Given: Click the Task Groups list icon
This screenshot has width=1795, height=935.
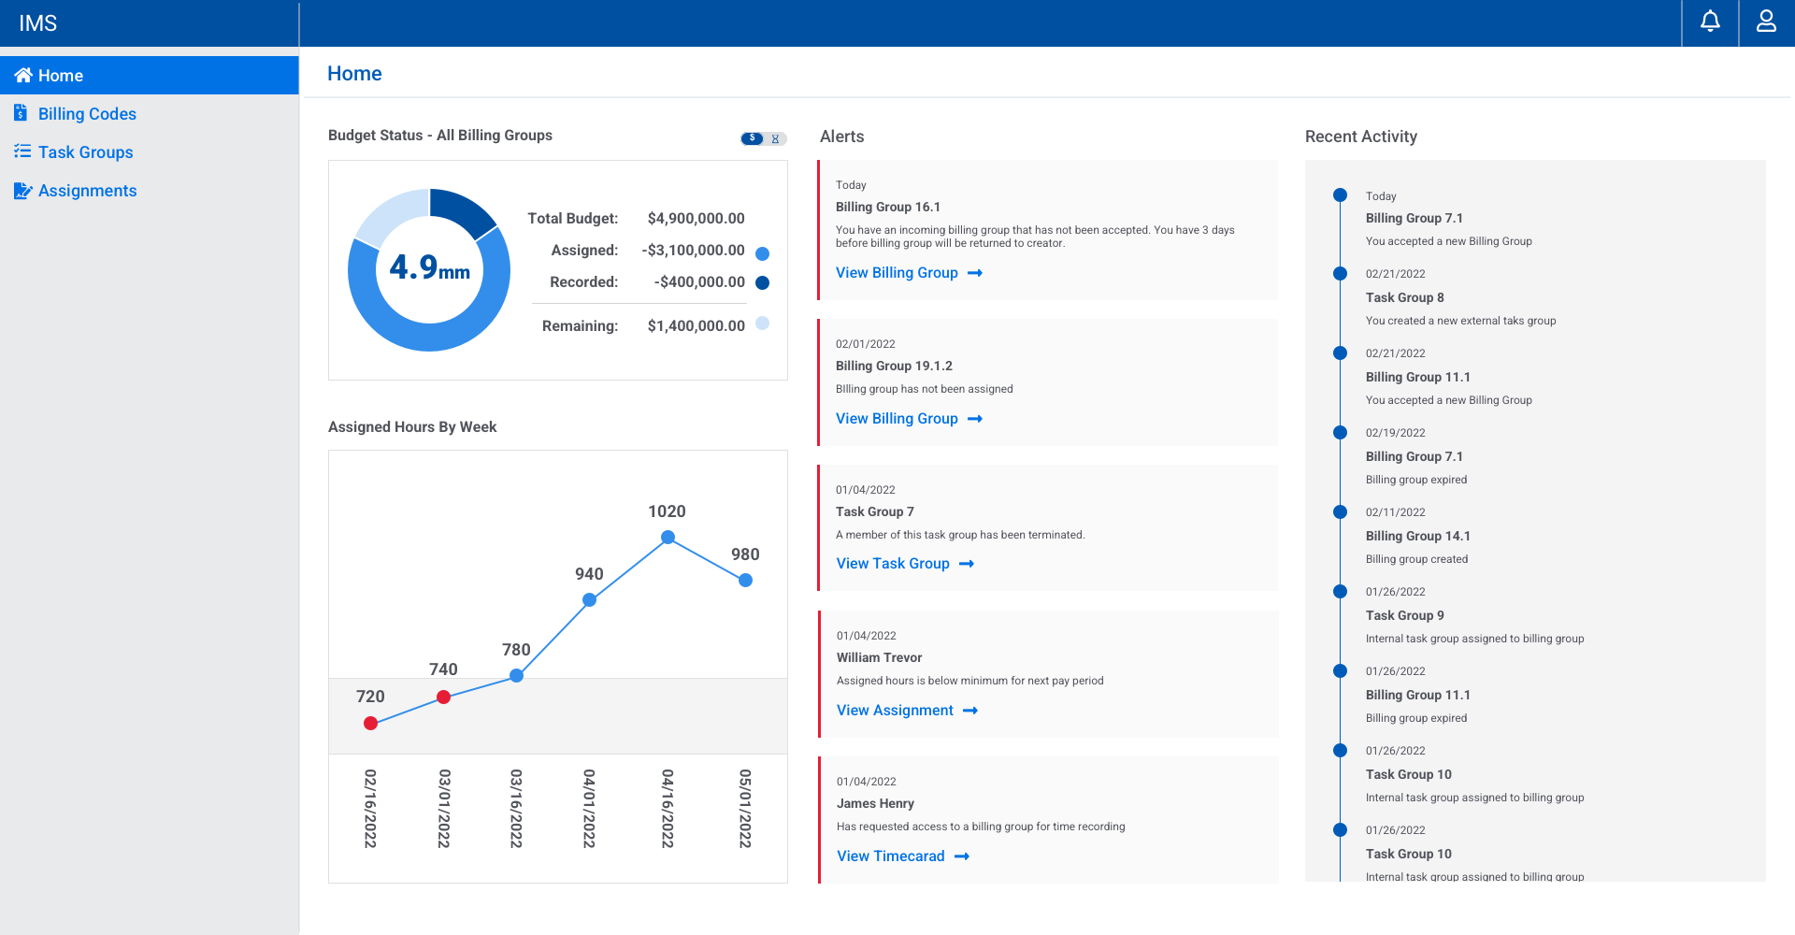Looking at the screenshot, I should click(22, 151).
